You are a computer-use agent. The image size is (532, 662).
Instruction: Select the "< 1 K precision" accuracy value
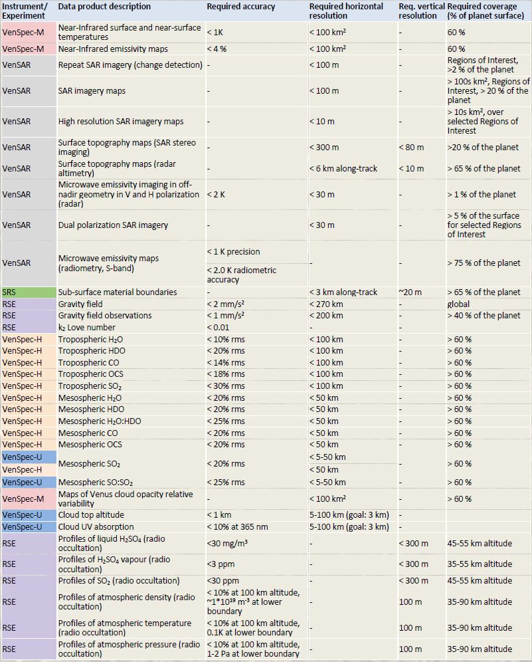click(x=233, y=252)
